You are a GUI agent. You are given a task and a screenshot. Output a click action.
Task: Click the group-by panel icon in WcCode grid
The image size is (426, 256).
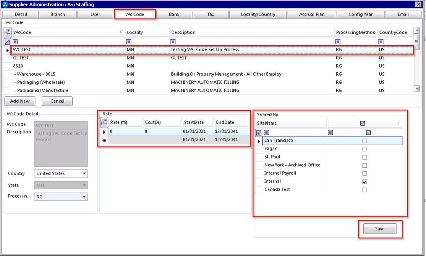click(x=7, y=32)
